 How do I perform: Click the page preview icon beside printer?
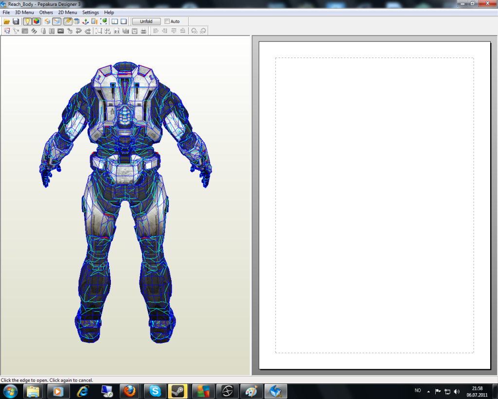click(135, 31)
